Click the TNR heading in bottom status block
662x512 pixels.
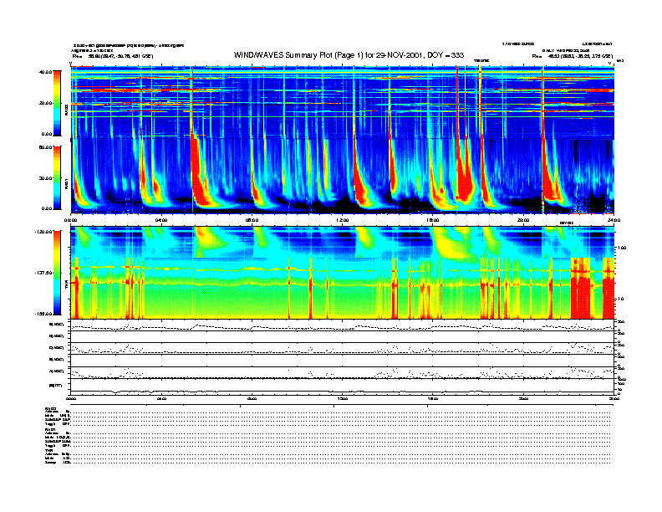click(49, 450)
